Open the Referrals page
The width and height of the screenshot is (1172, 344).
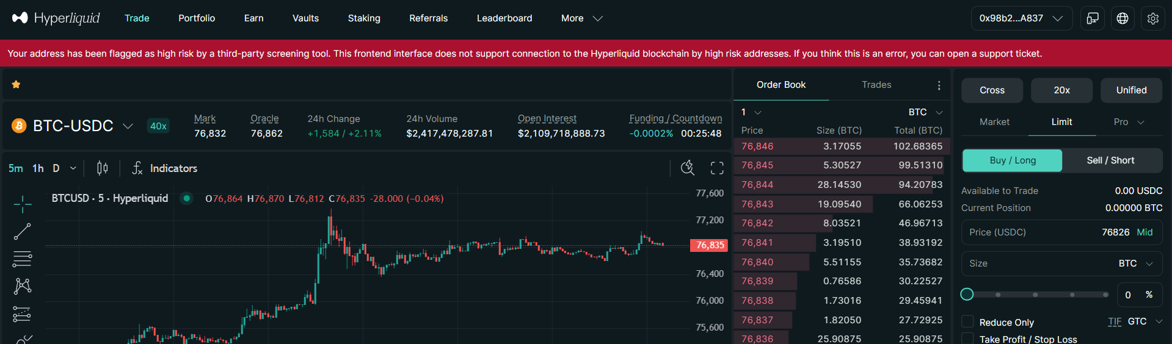pos(429,18)
